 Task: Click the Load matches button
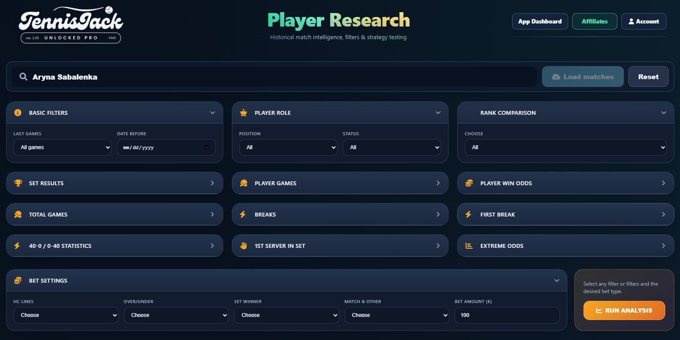[583, 77]
